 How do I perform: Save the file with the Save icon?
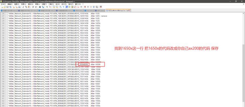7,7
